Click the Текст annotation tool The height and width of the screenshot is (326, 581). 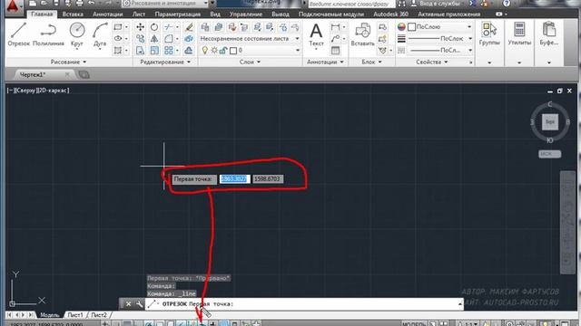[x=316, y=34]
